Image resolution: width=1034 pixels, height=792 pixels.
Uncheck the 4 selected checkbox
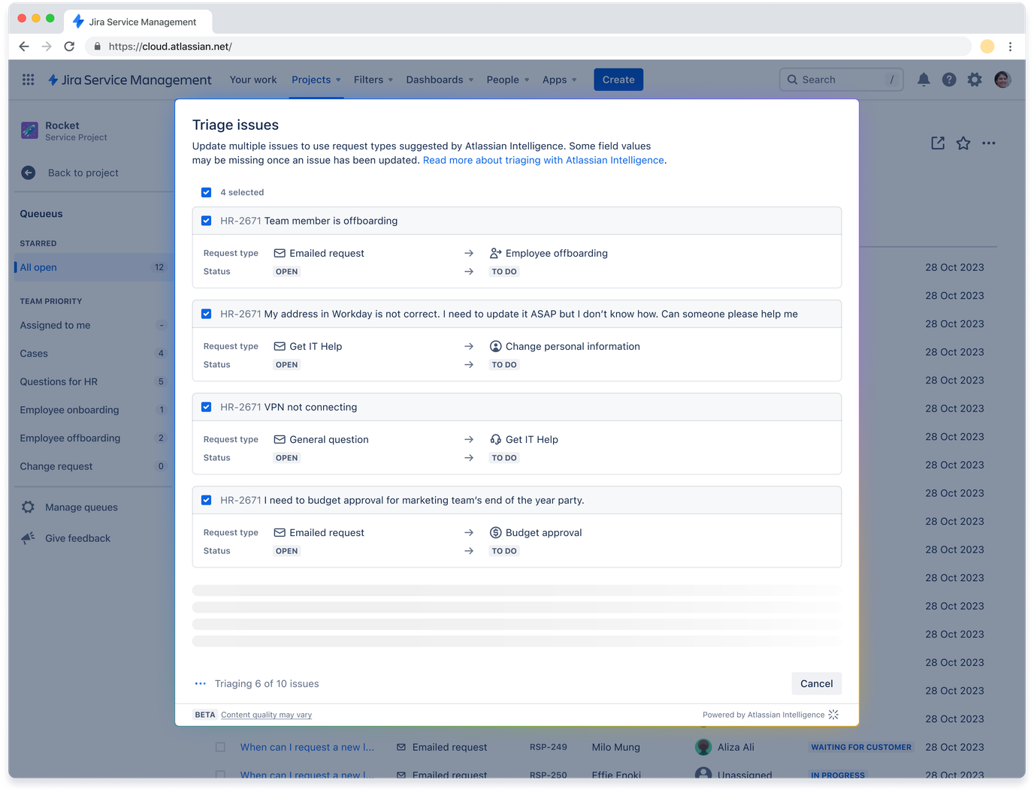click(206, 192)
